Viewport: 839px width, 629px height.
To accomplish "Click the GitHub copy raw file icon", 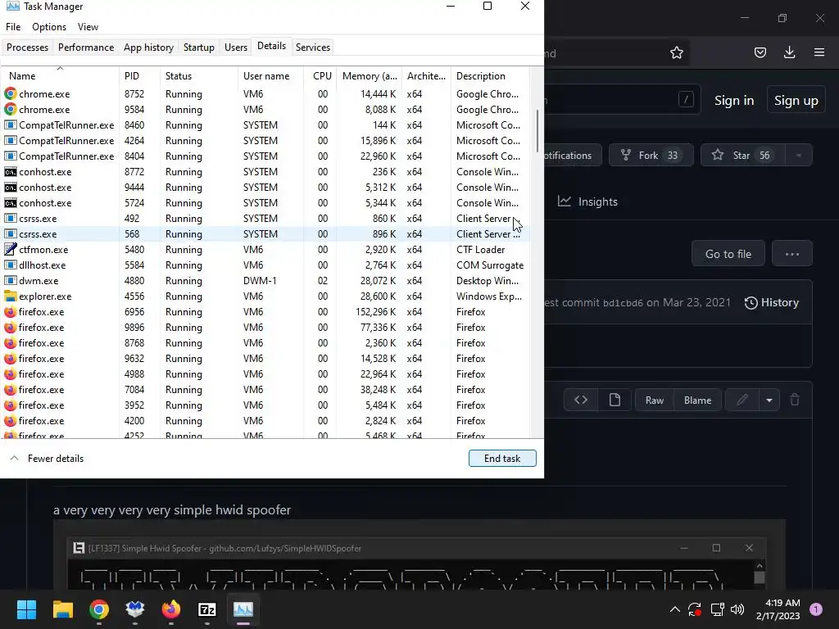I will point(615,400).
